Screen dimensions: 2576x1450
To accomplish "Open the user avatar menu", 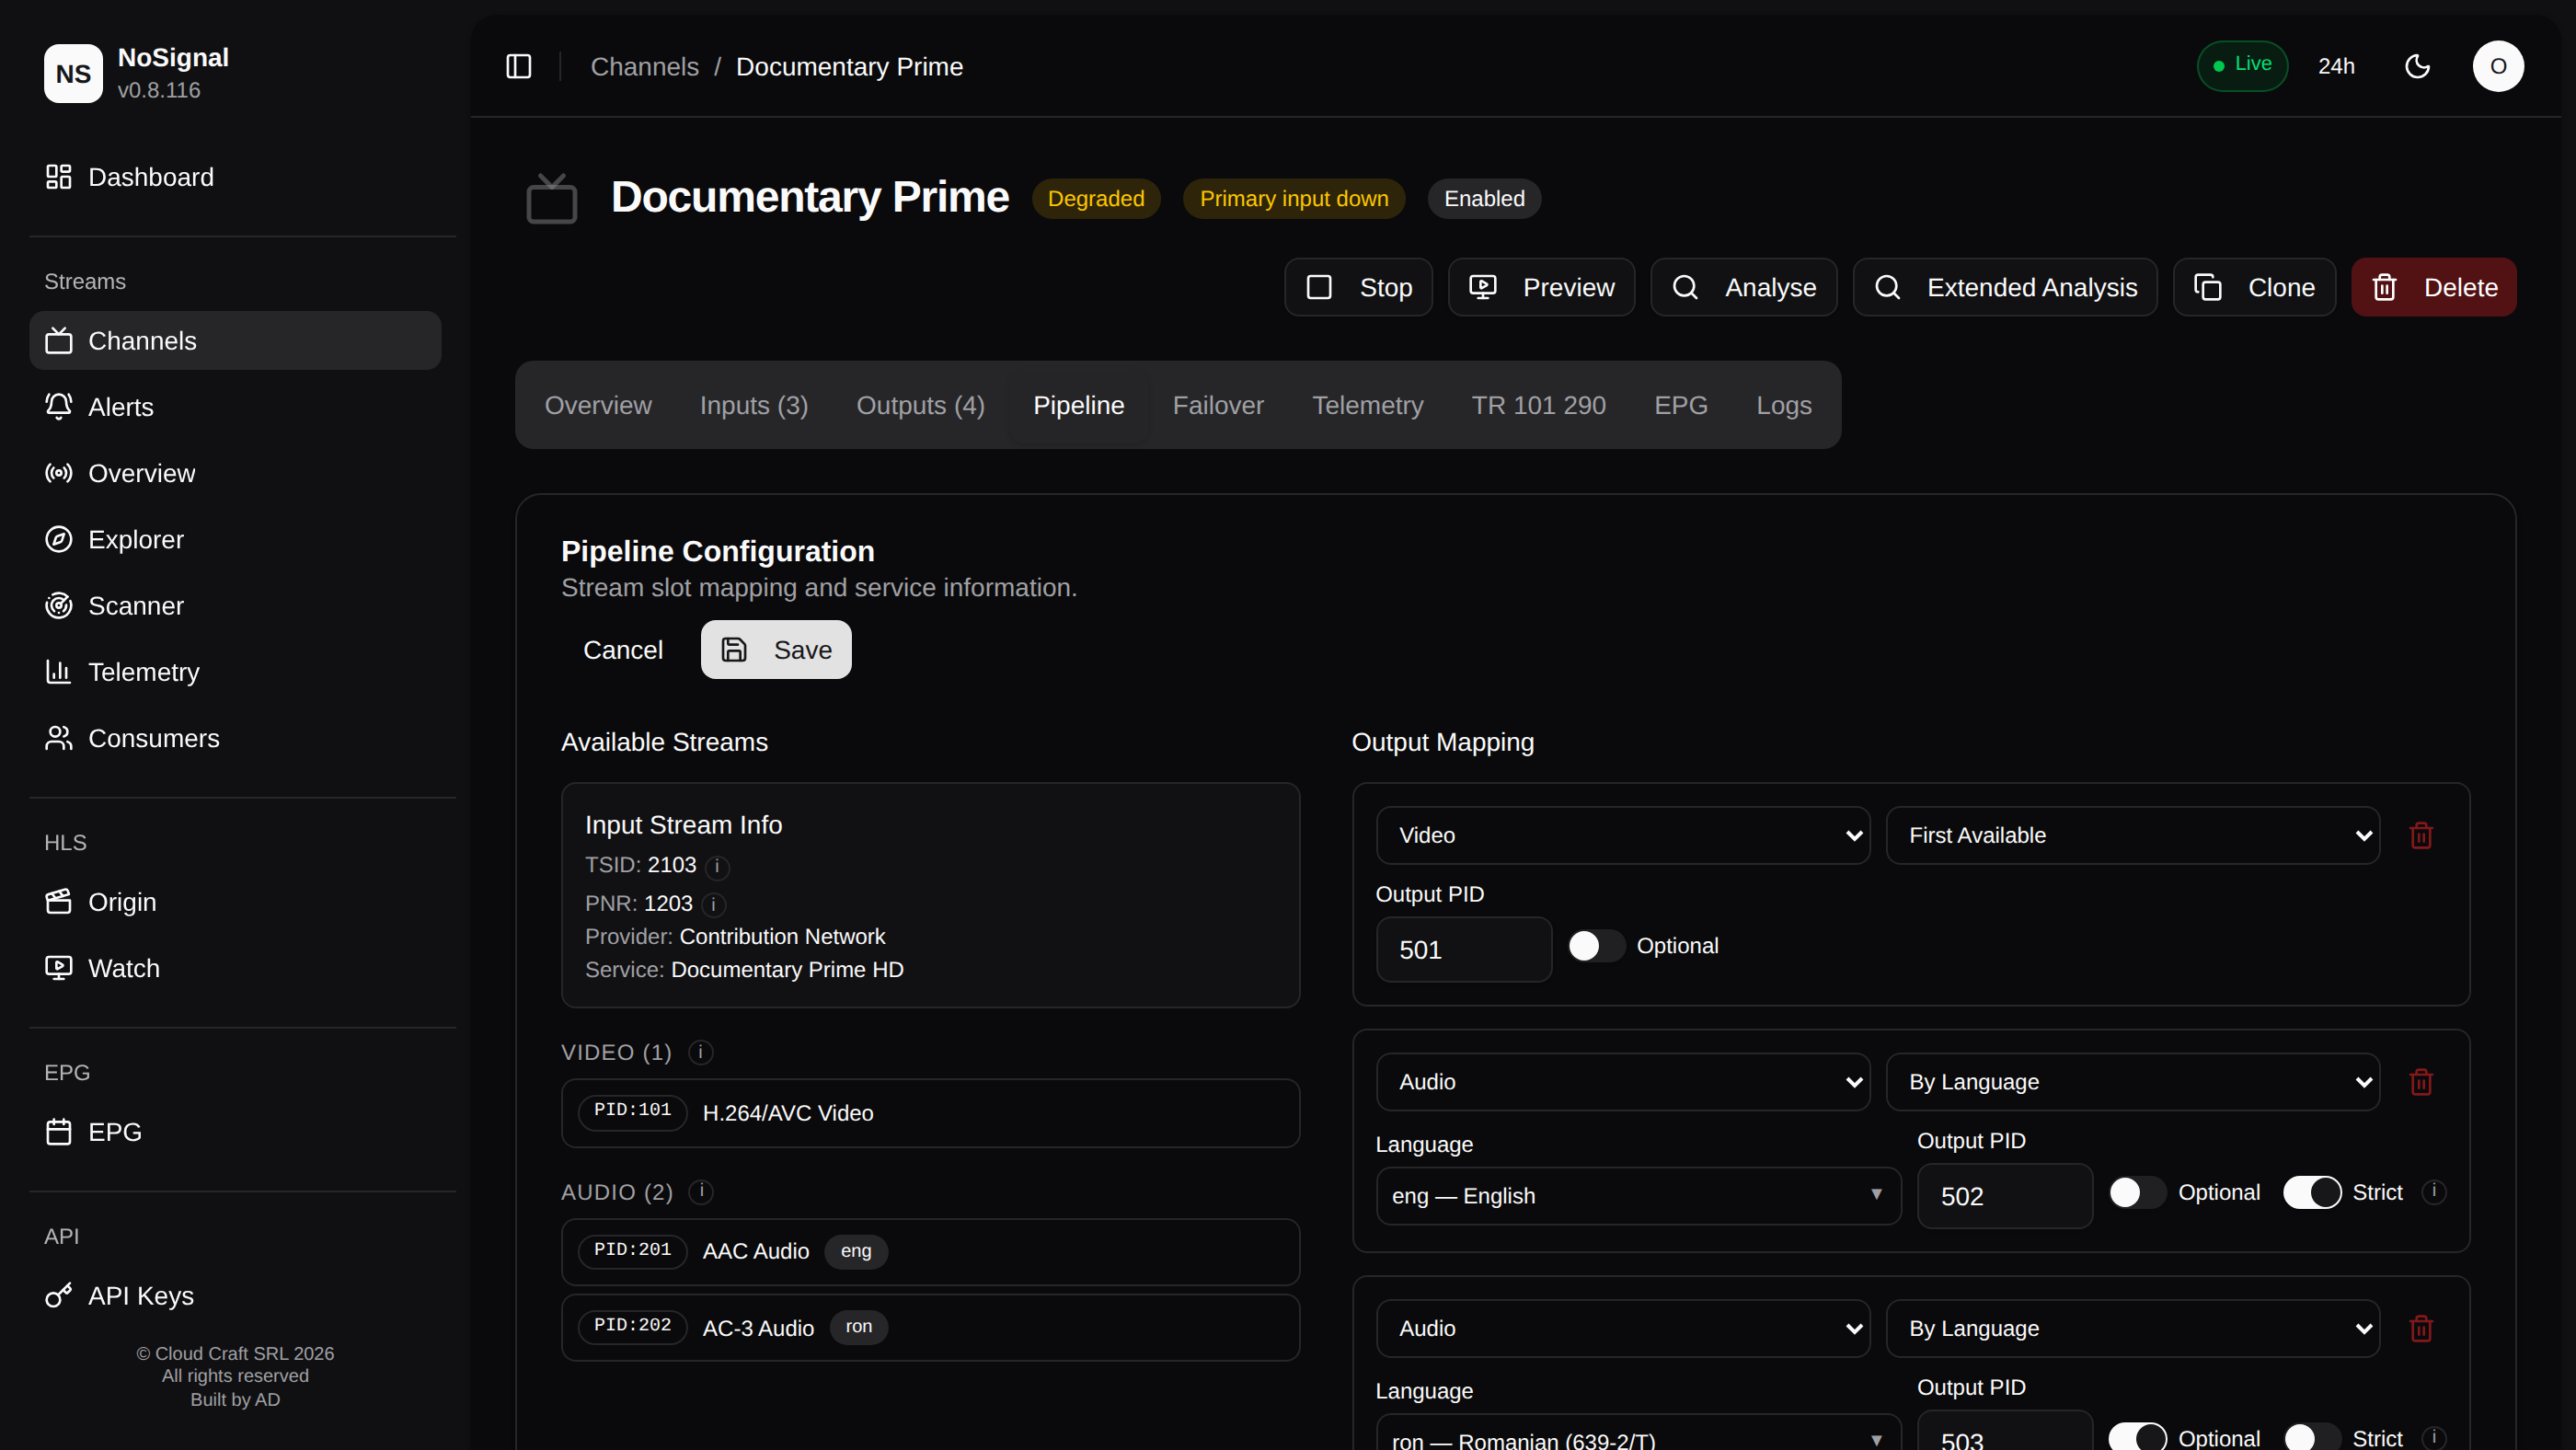I will pos(2497,66).
